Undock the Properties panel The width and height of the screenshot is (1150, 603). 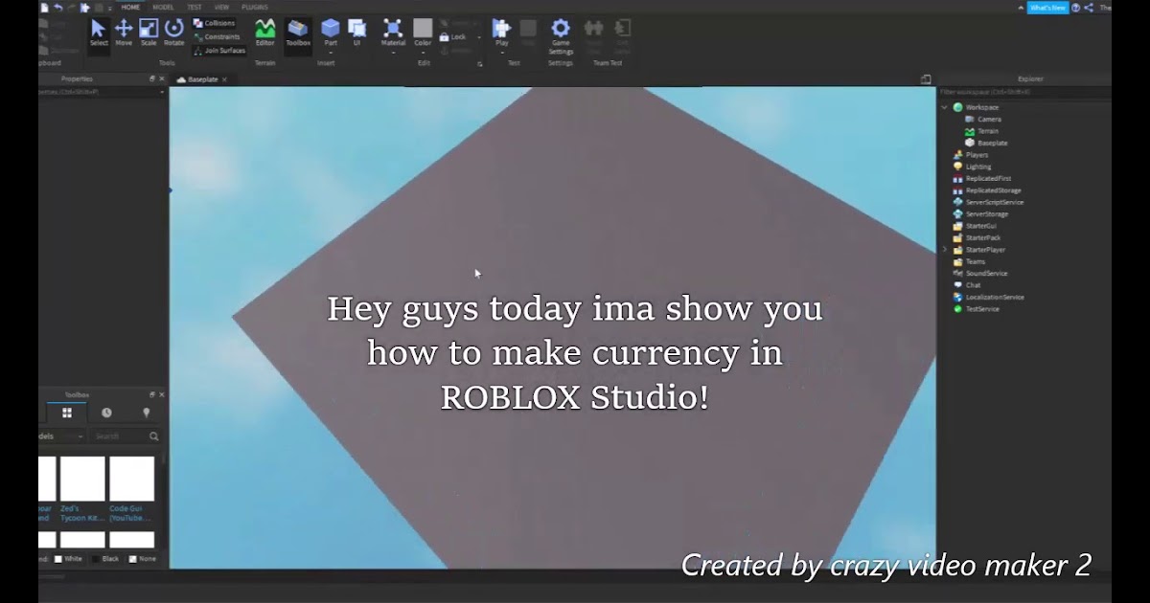[x=152, y=78]
